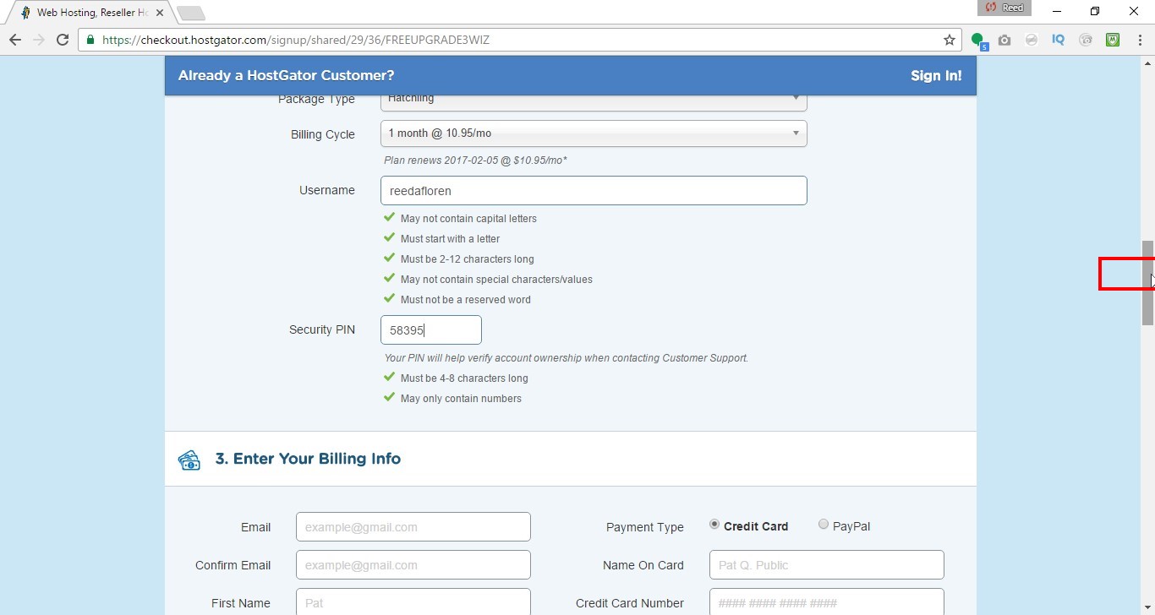Focus the Username field containing reedafloren
Screen dimensions: 1155x615
594,190
